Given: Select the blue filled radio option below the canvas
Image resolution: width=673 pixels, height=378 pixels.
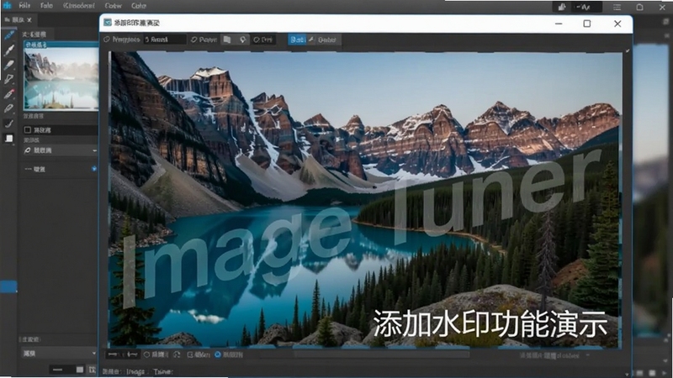Looking at the screenshot, I should (218, 354).
